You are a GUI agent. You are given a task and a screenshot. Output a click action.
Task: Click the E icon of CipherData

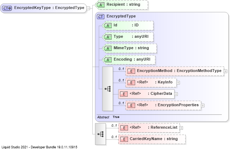124,94
